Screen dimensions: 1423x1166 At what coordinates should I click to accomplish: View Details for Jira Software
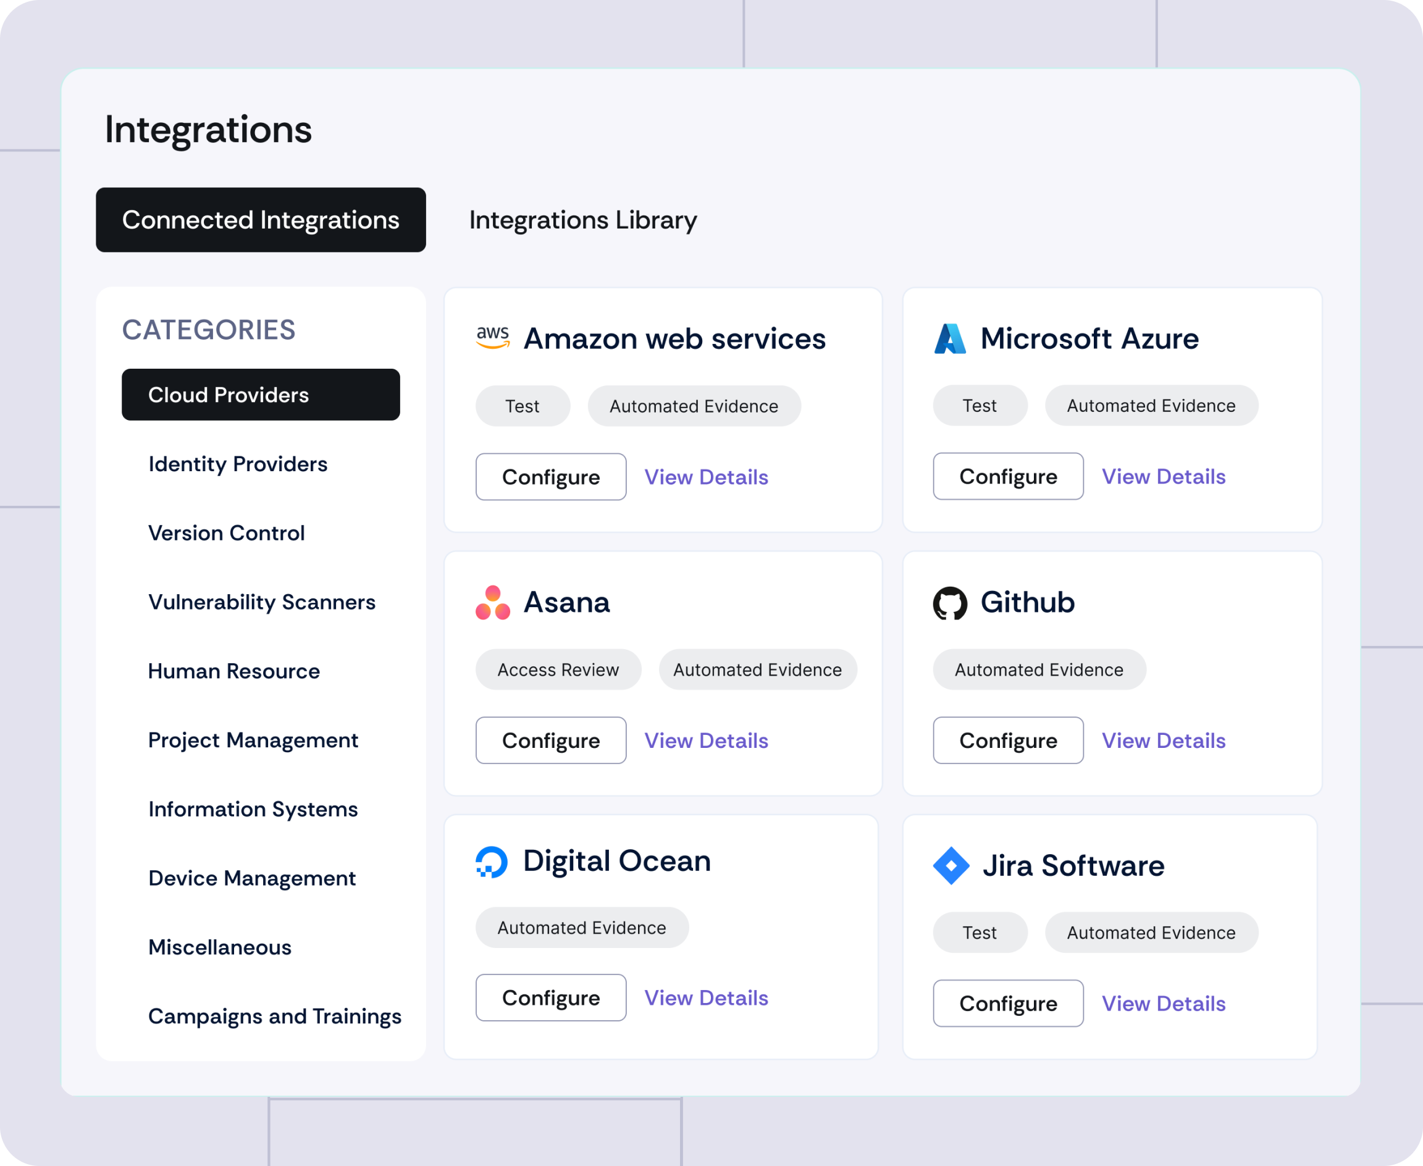[1164, 1004]
